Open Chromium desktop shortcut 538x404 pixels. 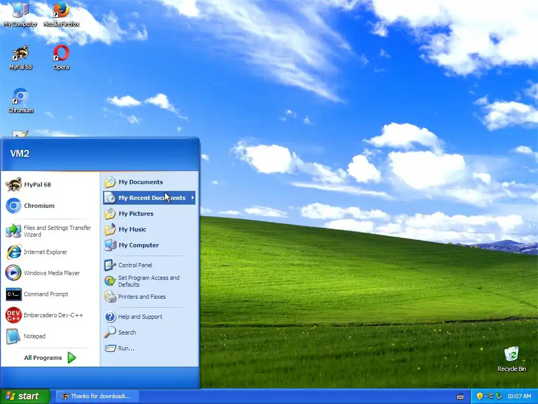point(20,100)
